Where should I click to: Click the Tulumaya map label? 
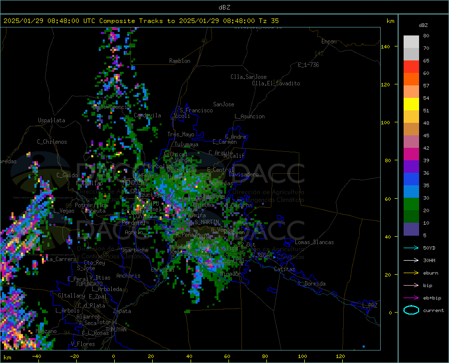point(187,144)
